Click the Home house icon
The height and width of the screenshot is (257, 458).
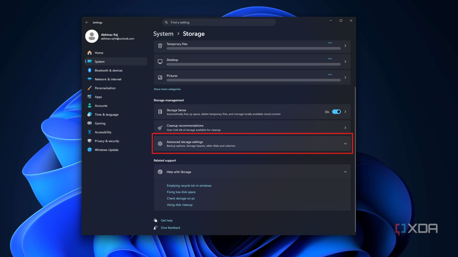pos(90,53)
